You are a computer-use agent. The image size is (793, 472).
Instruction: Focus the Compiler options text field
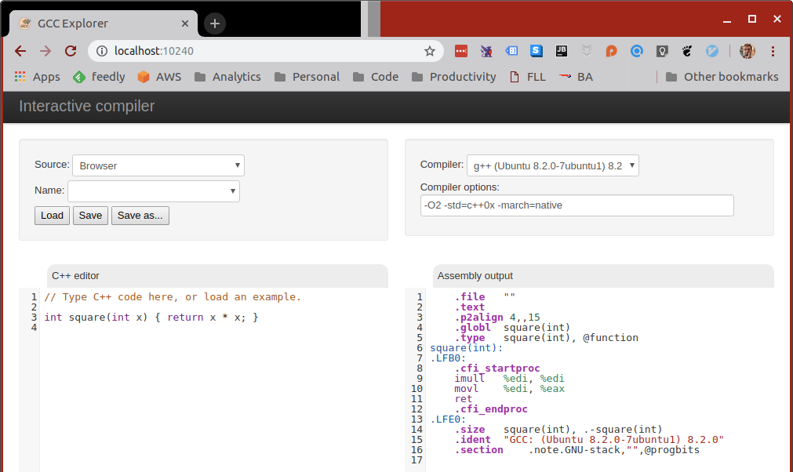[577, 205]
